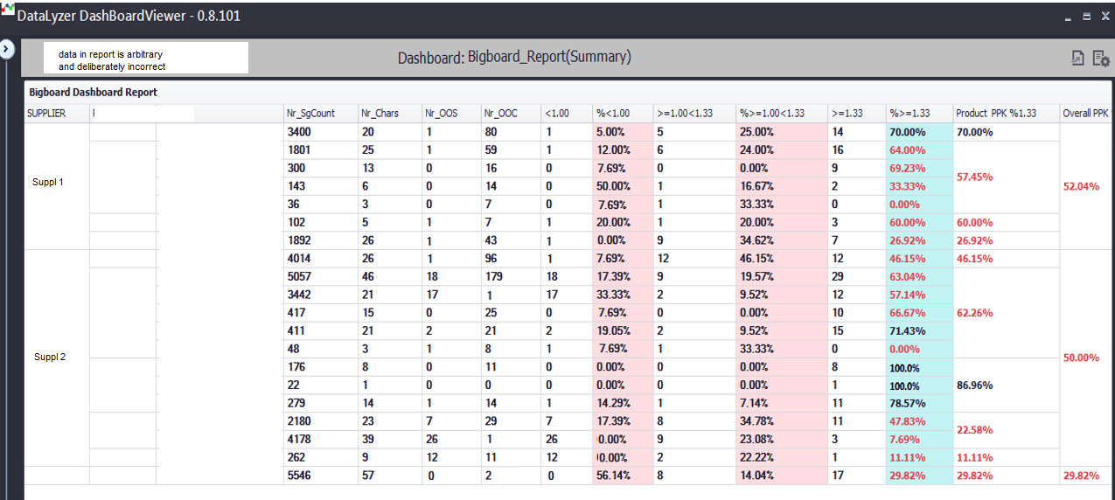Viewport: 1115px width, 500px height.
Task: Click the SUPPLIER column header
Action: (46, 114)
